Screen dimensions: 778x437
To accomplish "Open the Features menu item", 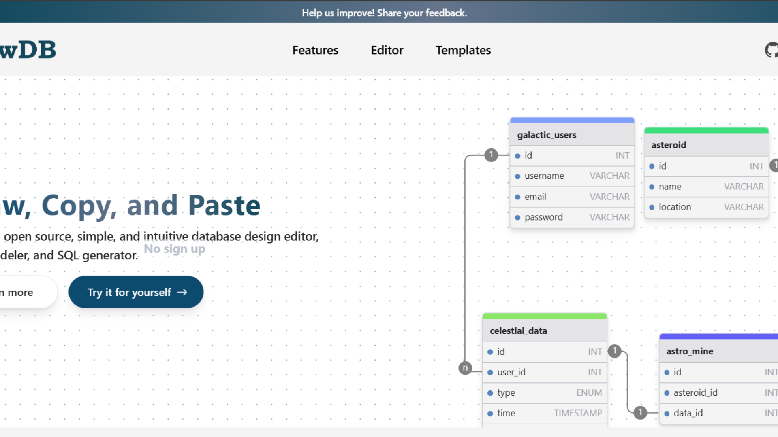I will 315,50.
